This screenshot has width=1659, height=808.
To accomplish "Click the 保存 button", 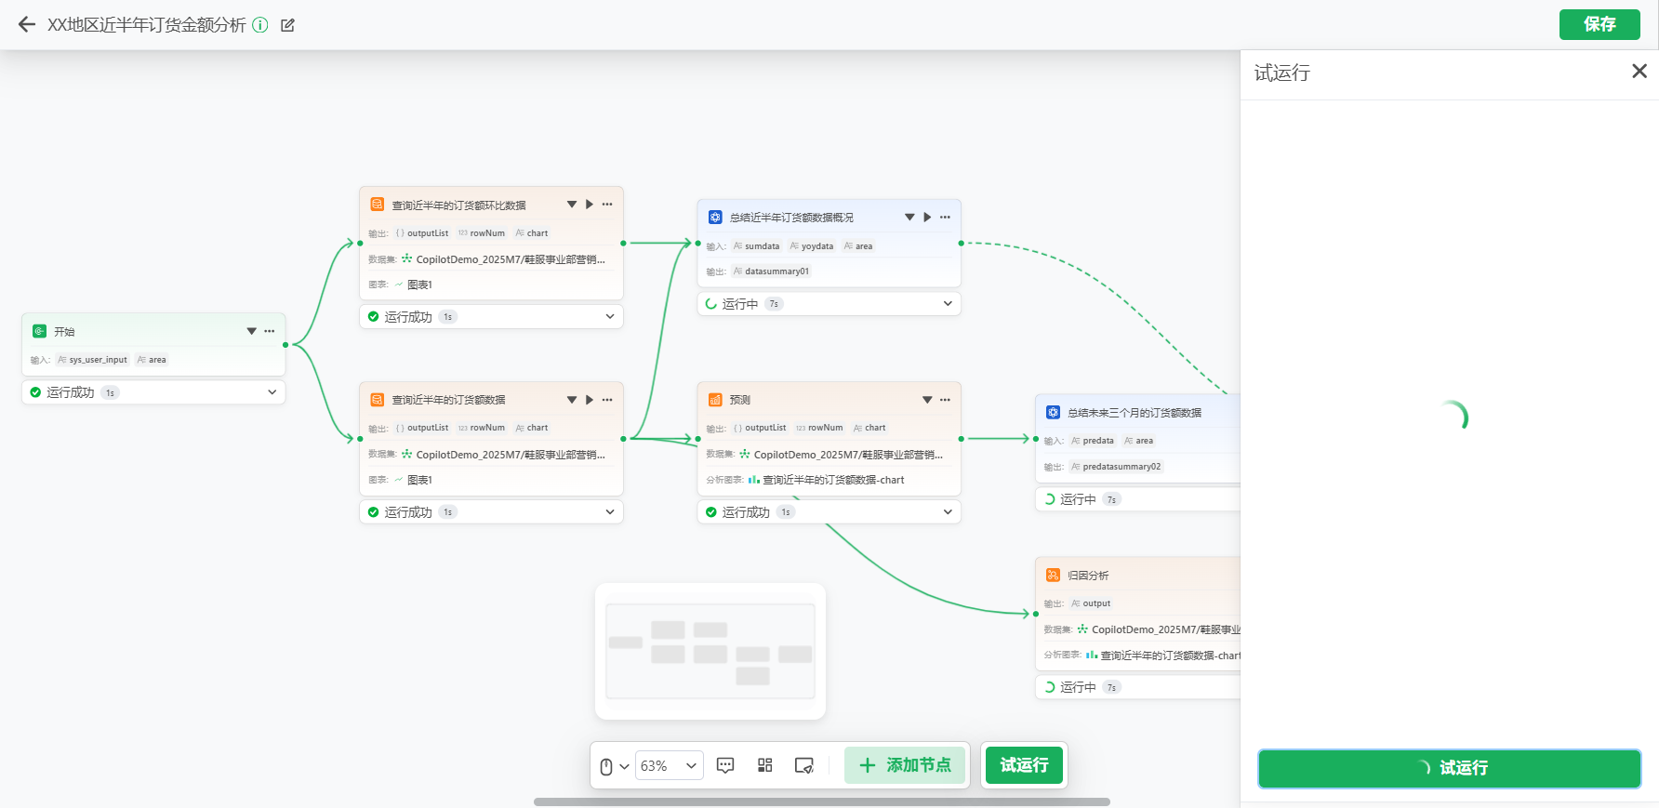I will coord(1599,24).
